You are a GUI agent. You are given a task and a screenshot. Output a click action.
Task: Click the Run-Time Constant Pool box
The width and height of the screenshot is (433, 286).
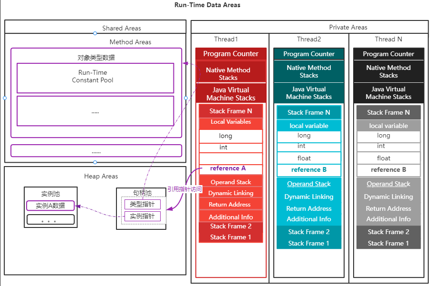click(x=95, y=78)
